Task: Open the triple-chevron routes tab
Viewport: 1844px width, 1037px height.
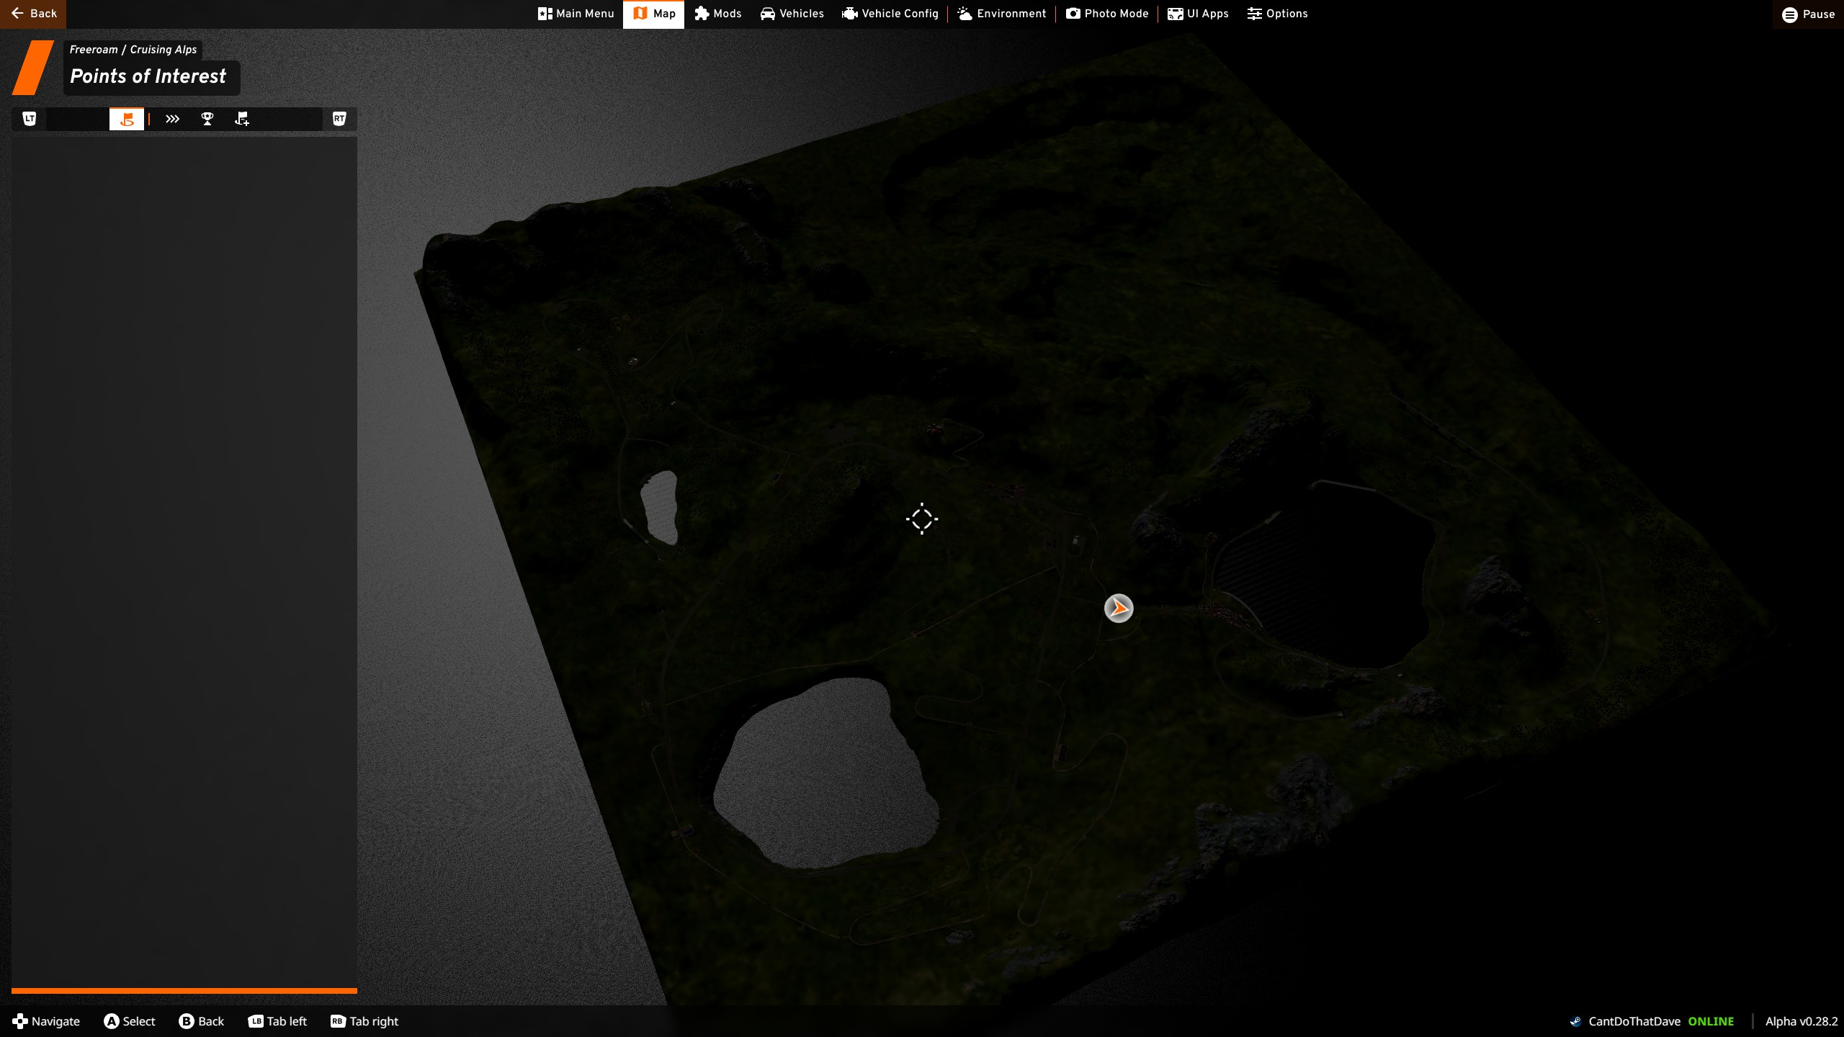Action: (172, 119)
